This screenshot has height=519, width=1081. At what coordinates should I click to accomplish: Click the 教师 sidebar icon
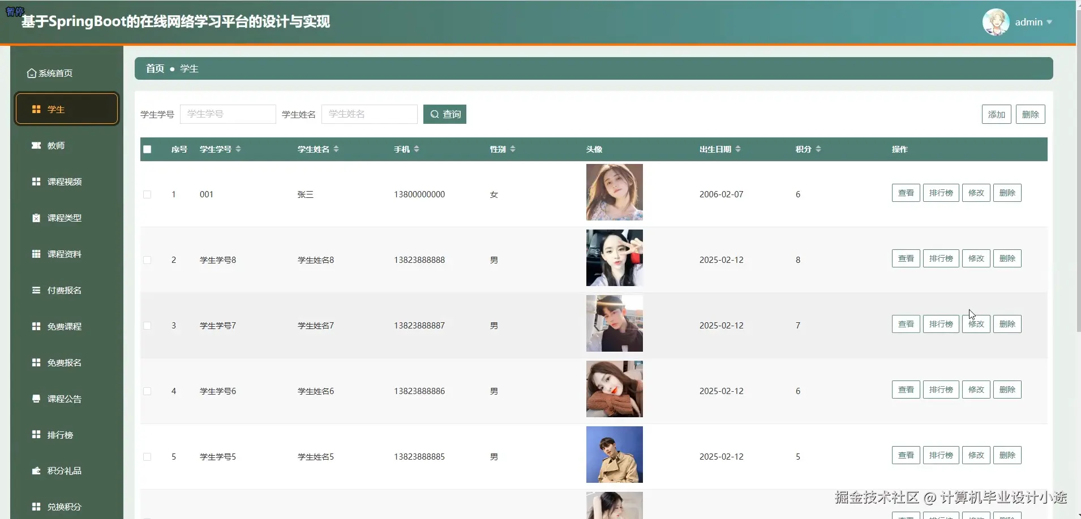(x=36, y=145)
